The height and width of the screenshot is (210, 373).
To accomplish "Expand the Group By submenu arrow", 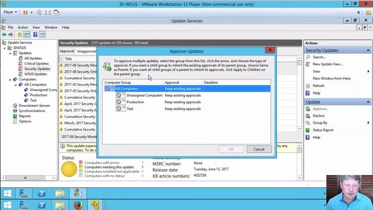I will tap(368, 123).
